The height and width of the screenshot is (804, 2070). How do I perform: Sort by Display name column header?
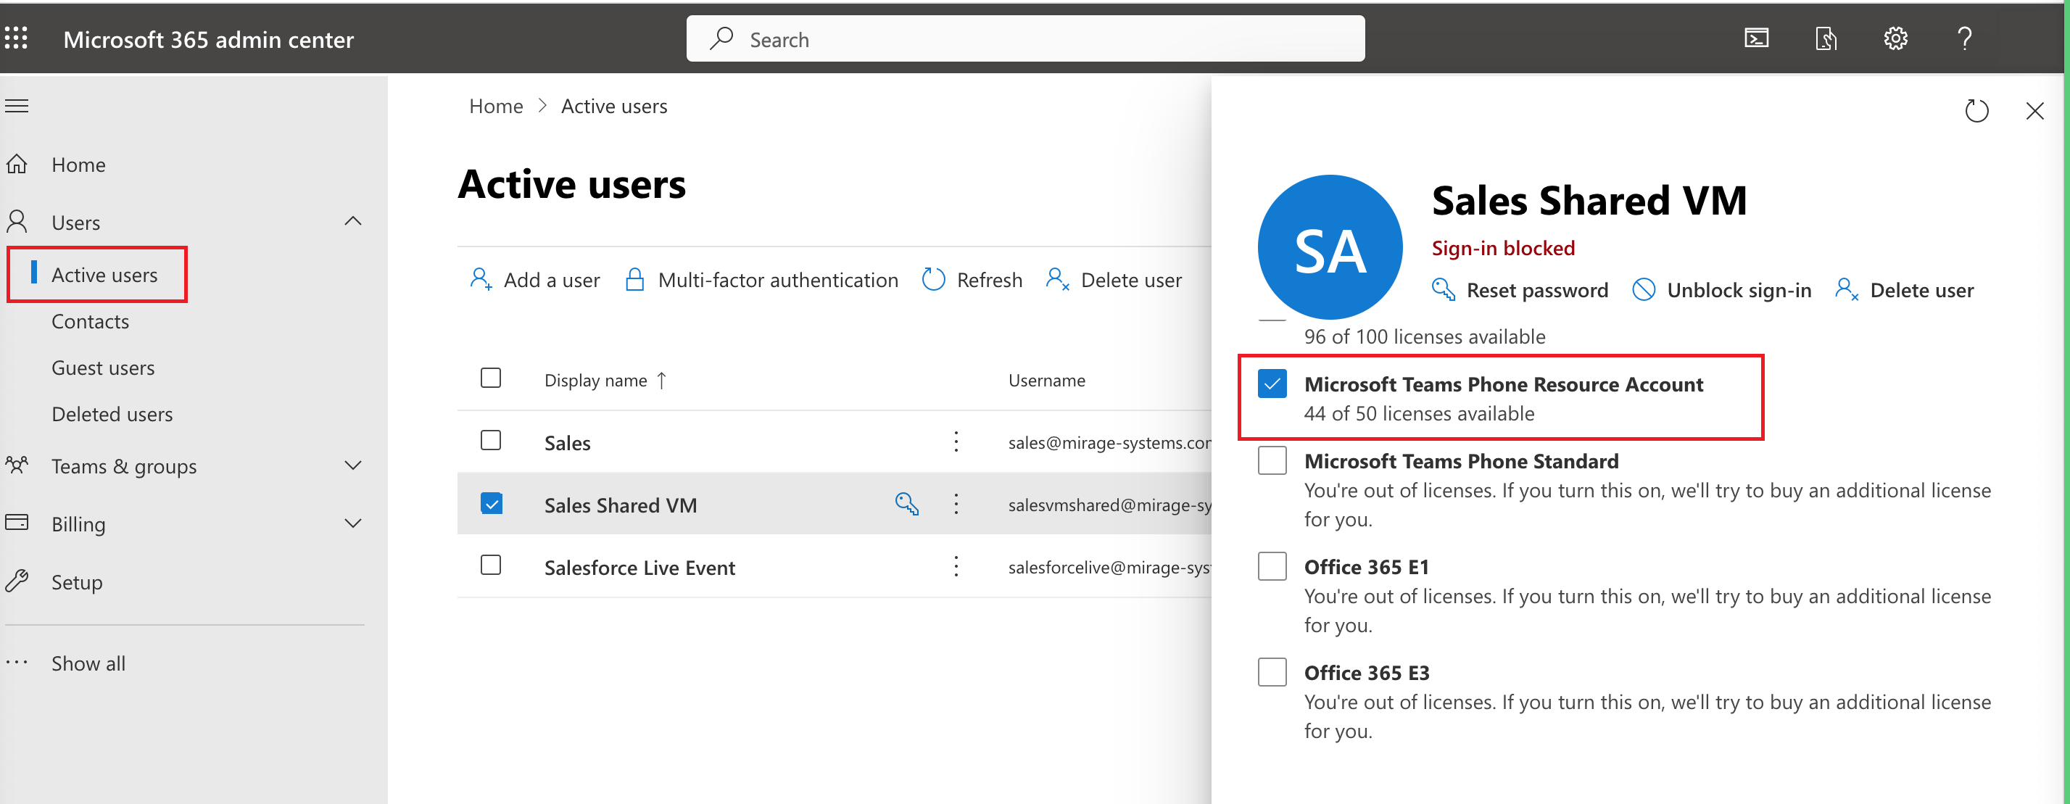[x=606, y=380]
